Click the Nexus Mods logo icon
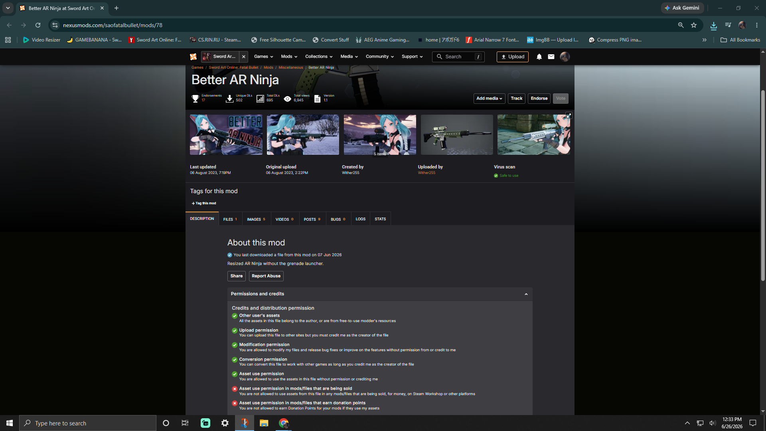766x431 pixels. click(193, 57)
